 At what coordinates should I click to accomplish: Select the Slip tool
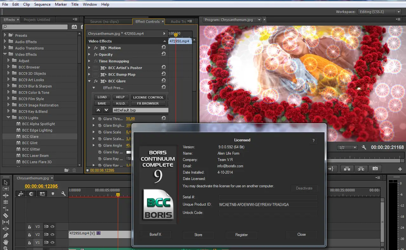[x=6, y=222]
